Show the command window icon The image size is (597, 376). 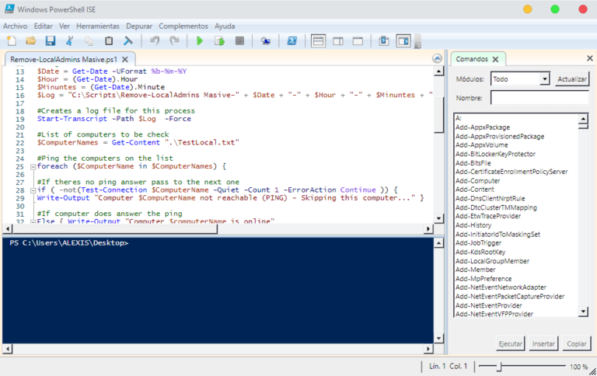tap(384, 40)
